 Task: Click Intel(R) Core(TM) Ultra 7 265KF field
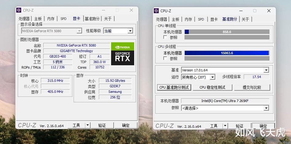click(x=225, y=101)
